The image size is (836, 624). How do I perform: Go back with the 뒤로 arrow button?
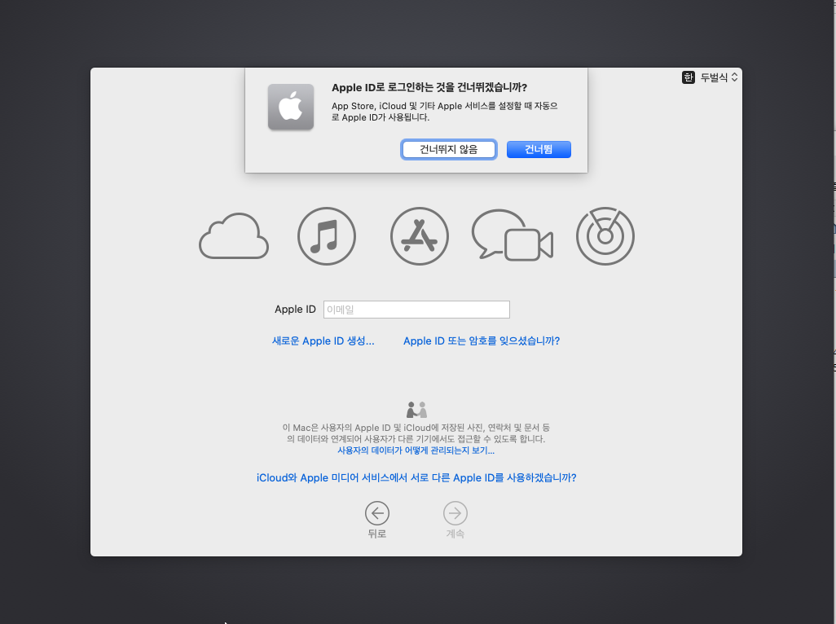[x=376, y=513]
